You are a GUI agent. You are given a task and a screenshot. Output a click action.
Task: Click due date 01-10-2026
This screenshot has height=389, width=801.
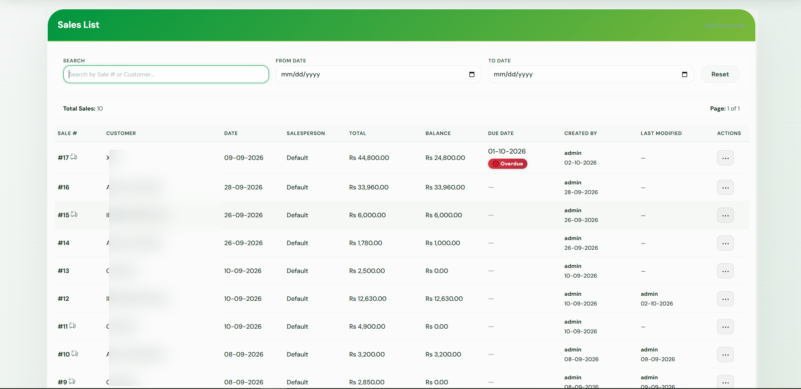pyautogui.click(x=507, y=151)
